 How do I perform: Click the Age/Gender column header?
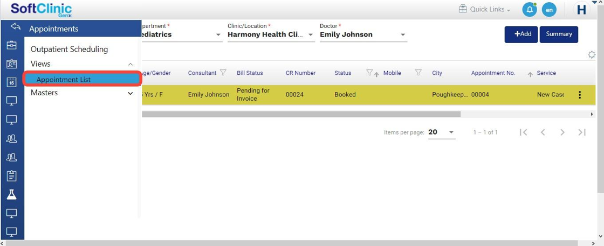click(156, 73)
